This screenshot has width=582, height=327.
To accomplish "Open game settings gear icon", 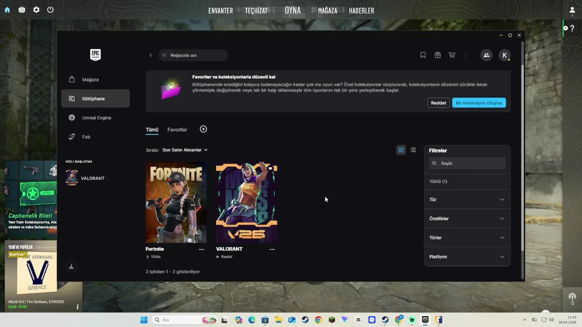I will click(36, 10).
